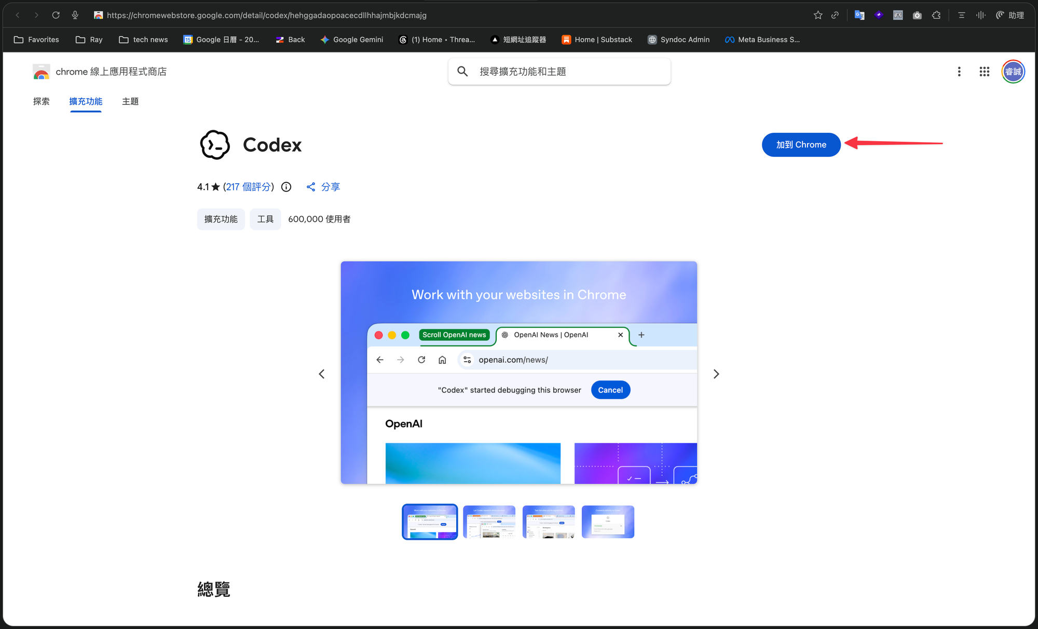Click the camera screenshot extension icon
Screen dimensions: 1038x629
point(917,15)
